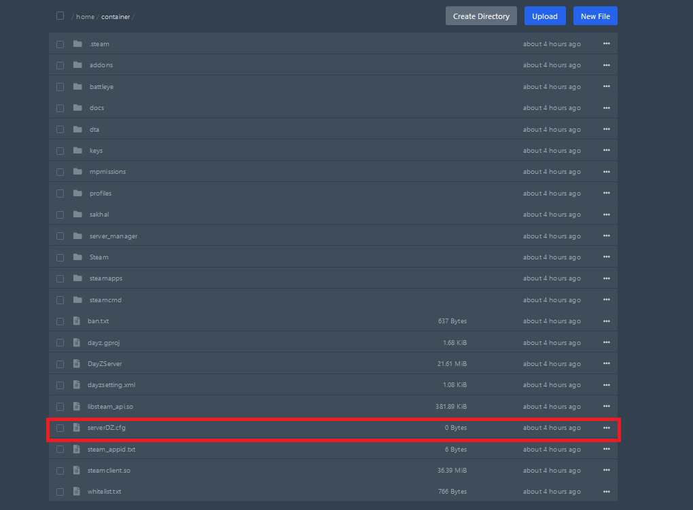This screenshot has height=510, width=693.
Task: Click the server_manager folder icon
Action: click(x=77, y=236)
